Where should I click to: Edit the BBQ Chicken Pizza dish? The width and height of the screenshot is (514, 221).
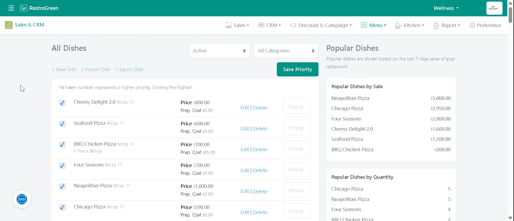click(x=244, y=149)
